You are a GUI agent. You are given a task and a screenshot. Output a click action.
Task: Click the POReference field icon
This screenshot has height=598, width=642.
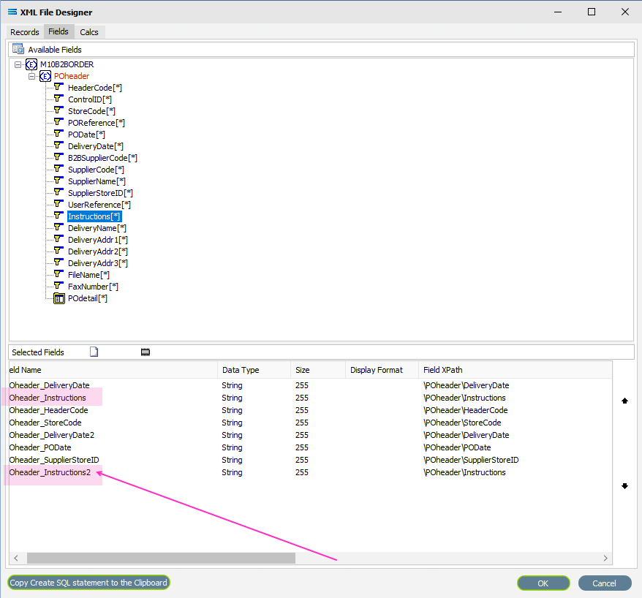(58, 122)
